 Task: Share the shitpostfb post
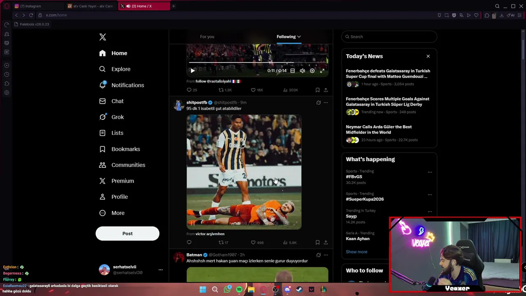pos(326,243)
